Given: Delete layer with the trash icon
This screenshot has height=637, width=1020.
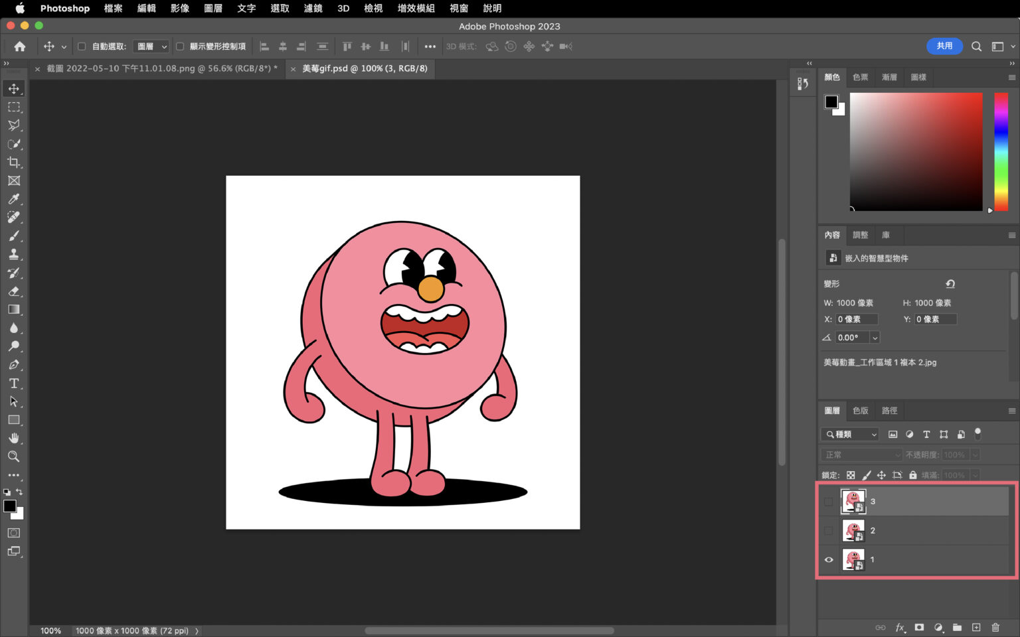Looking at the screenshot, I should click(x=995, y=627).
